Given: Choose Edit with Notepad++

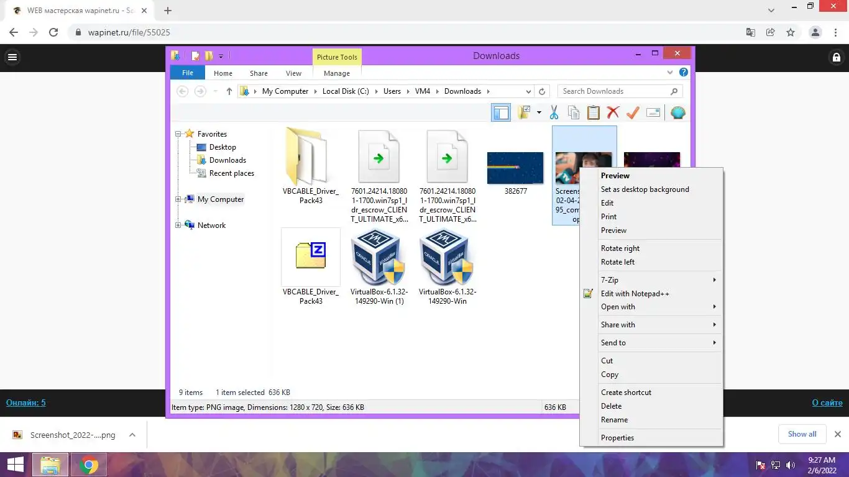Looking at the screenshot, I should pos(651,294).
